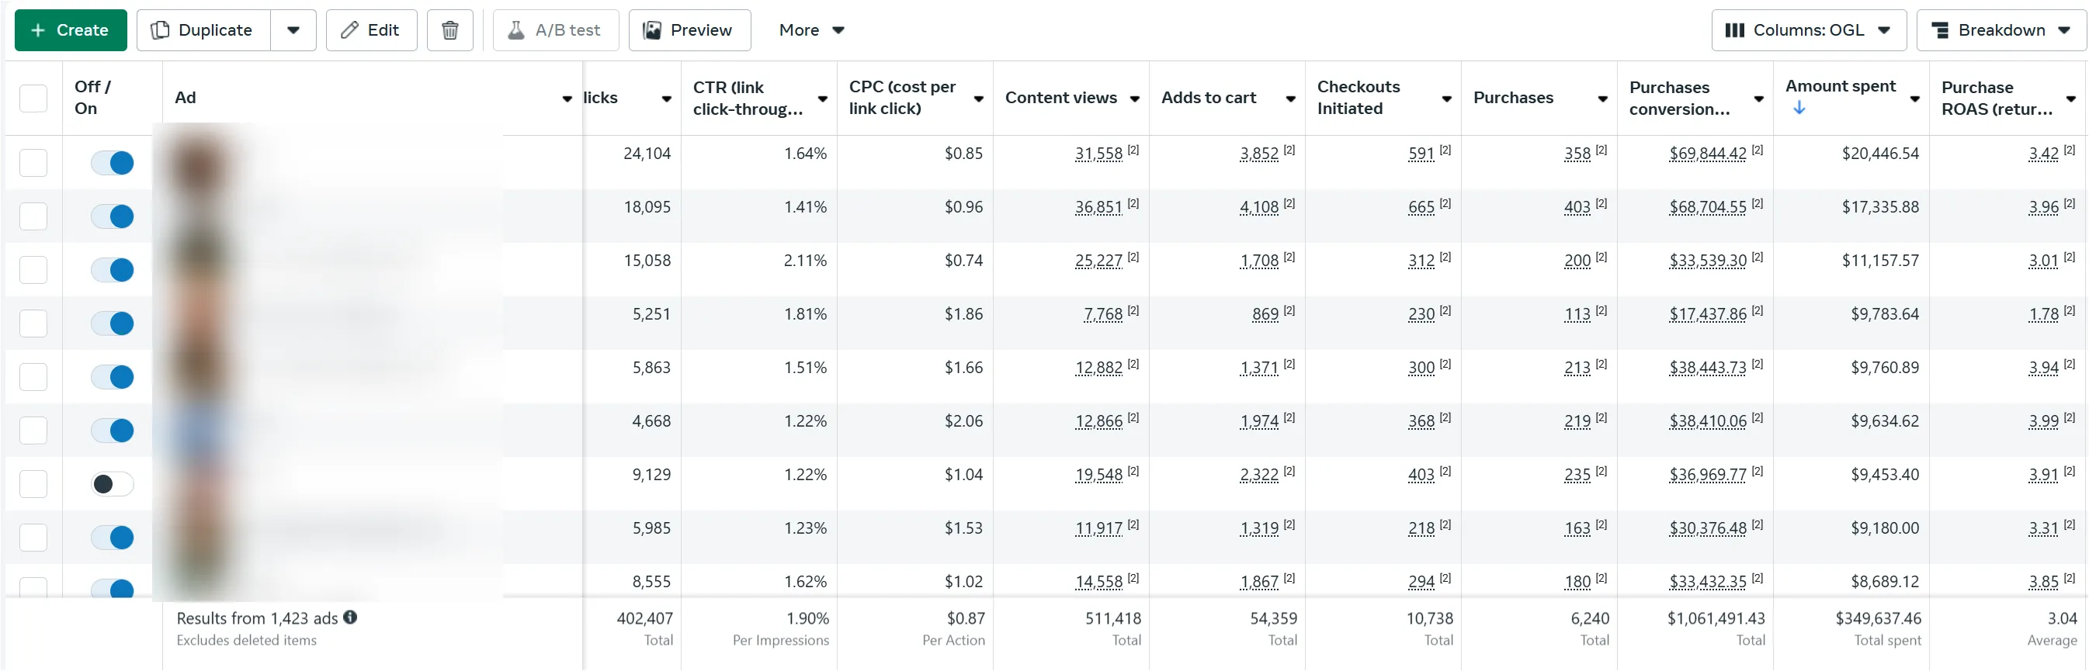The height and width of the screenshot is (671, 2089).
Task: Open the Breakdown dropdown
Action: click(2000, 30)
